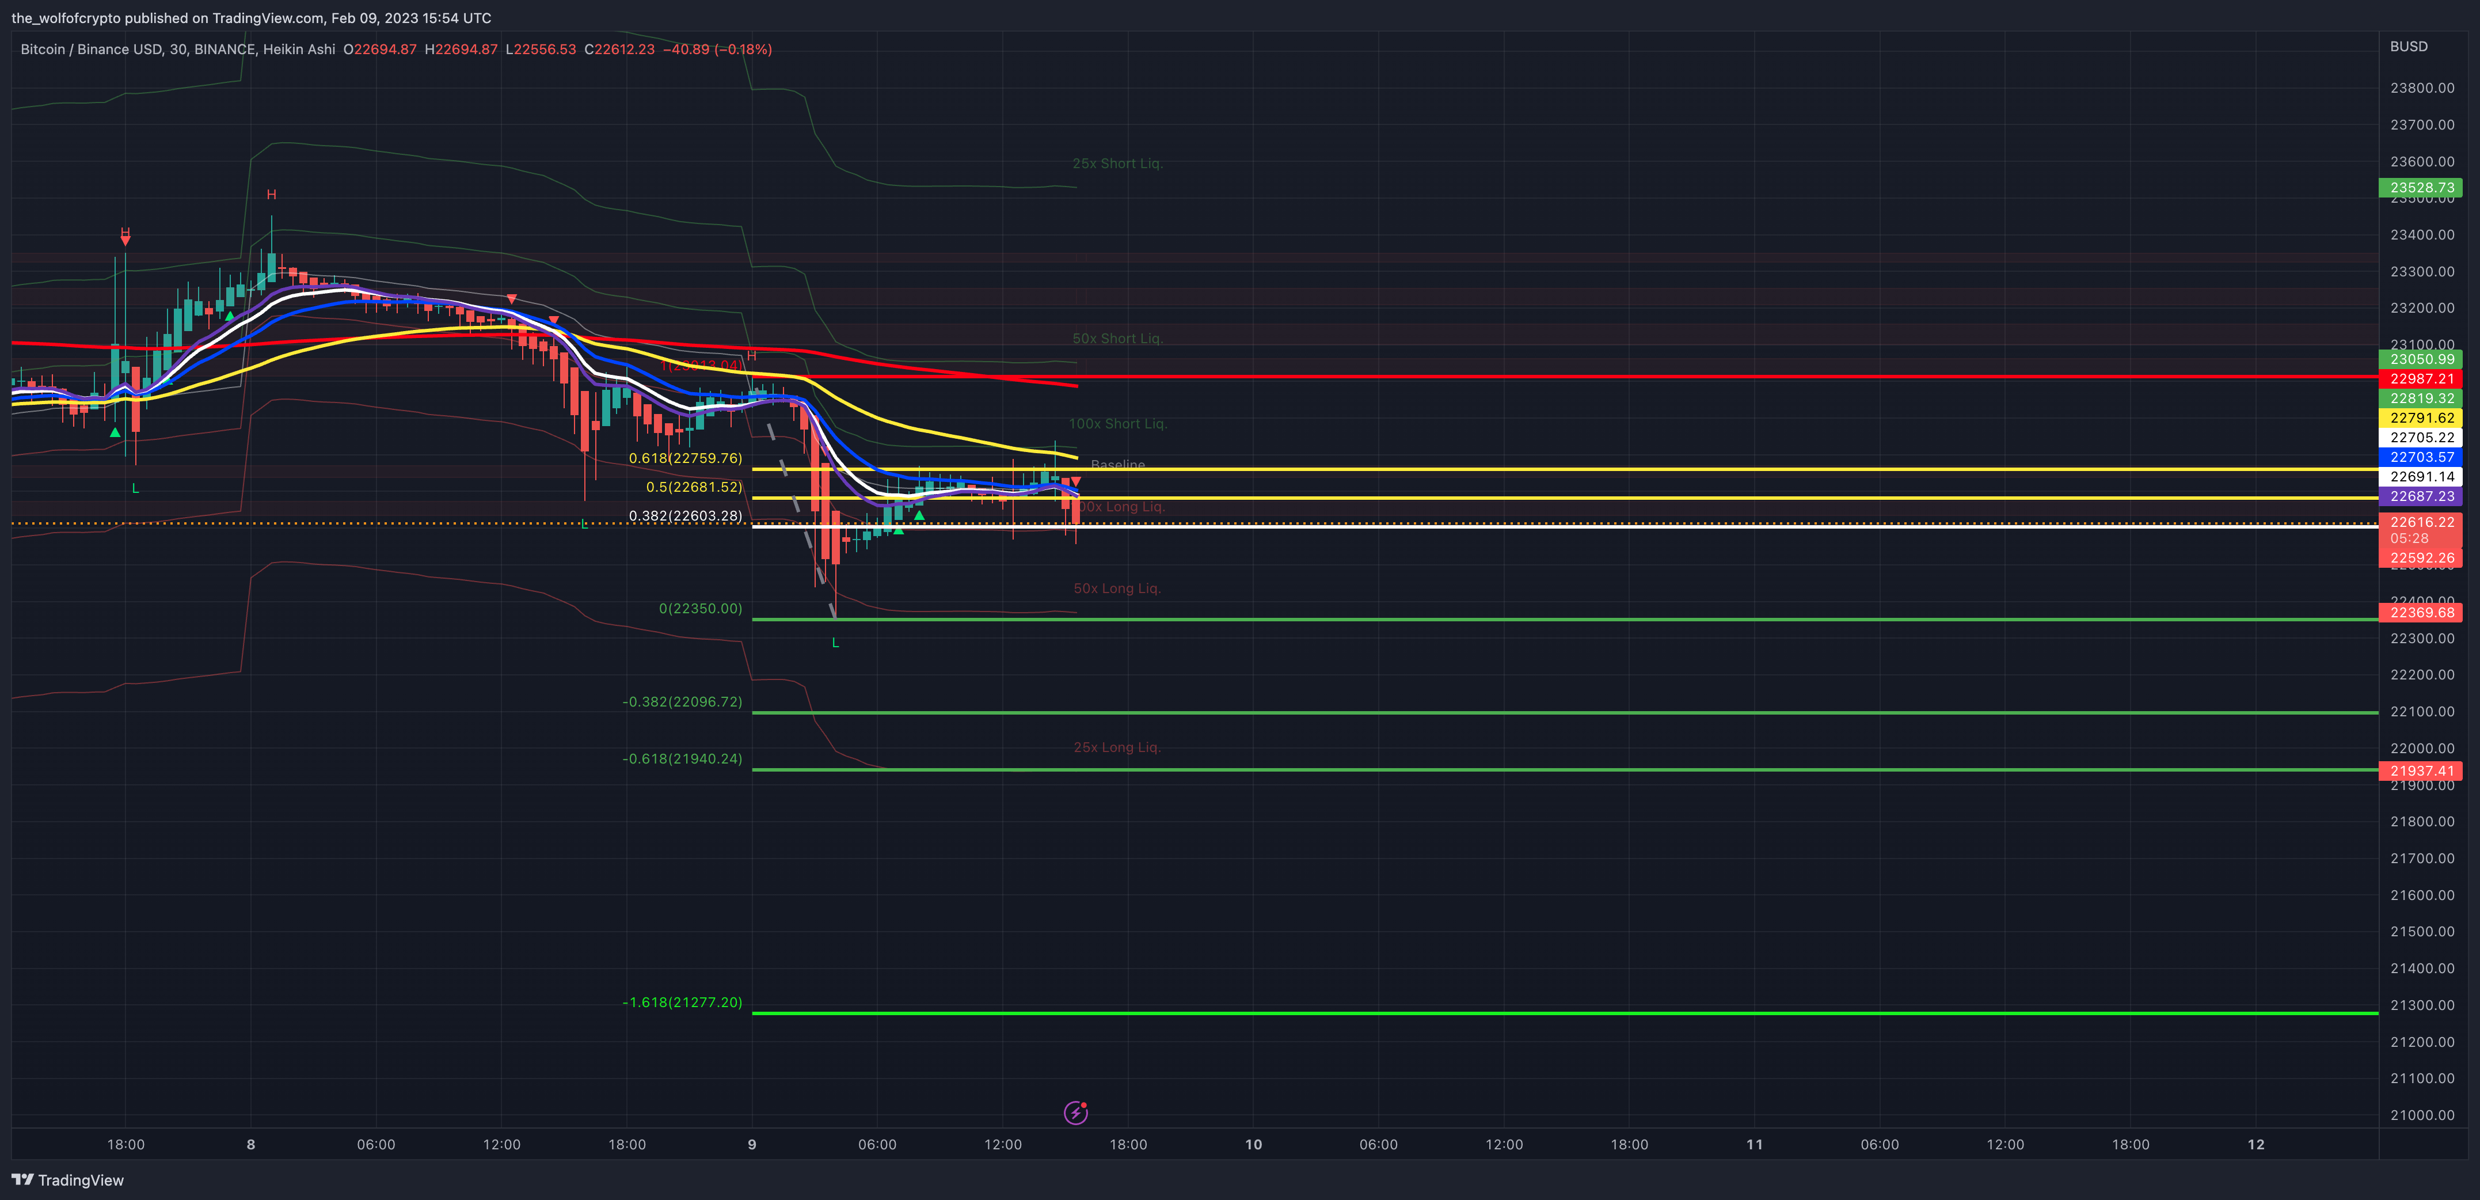2480x1200 pixels.
Task: Select the 0(22350.00) Fibonacci label
Action: click(x=700, y=609)
